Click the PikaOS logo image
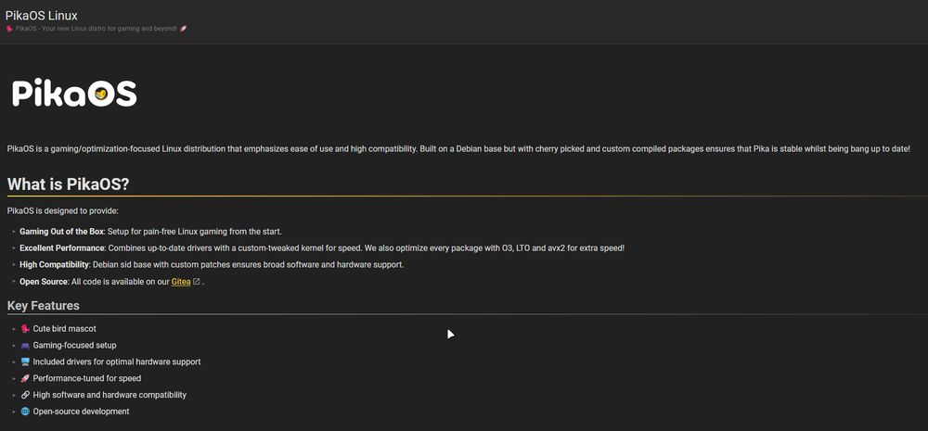The image size is (928, 431). [x=74, y=93]
